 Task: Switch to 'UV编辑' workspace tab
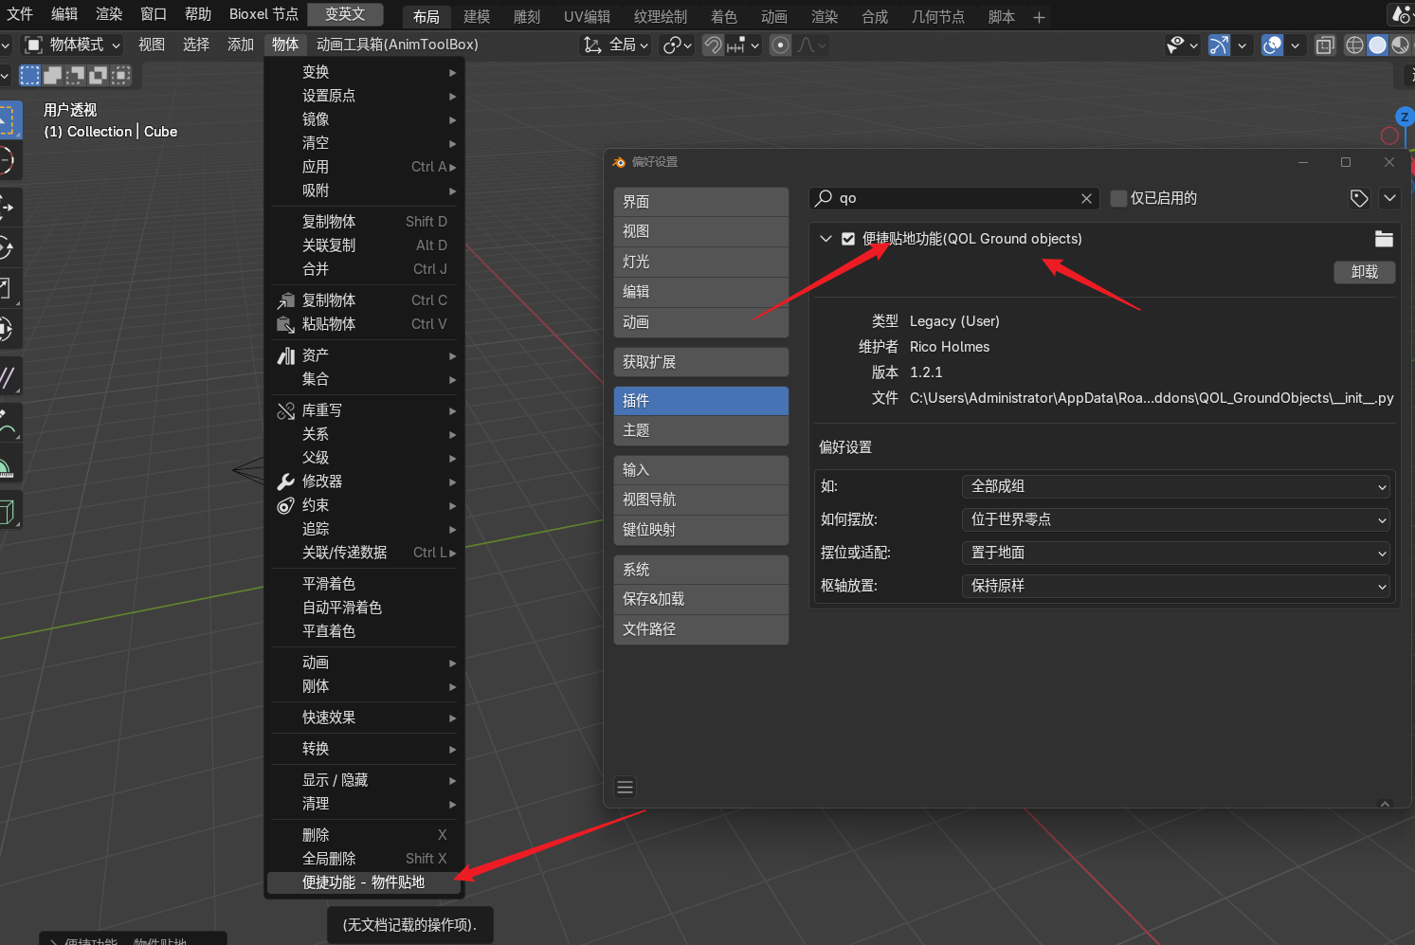(587, 17)
